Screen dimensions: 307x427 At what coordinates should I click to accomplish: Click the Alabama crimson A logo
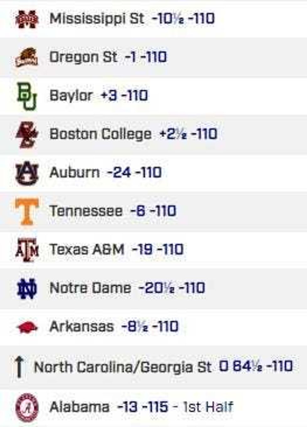click(27, 407)
